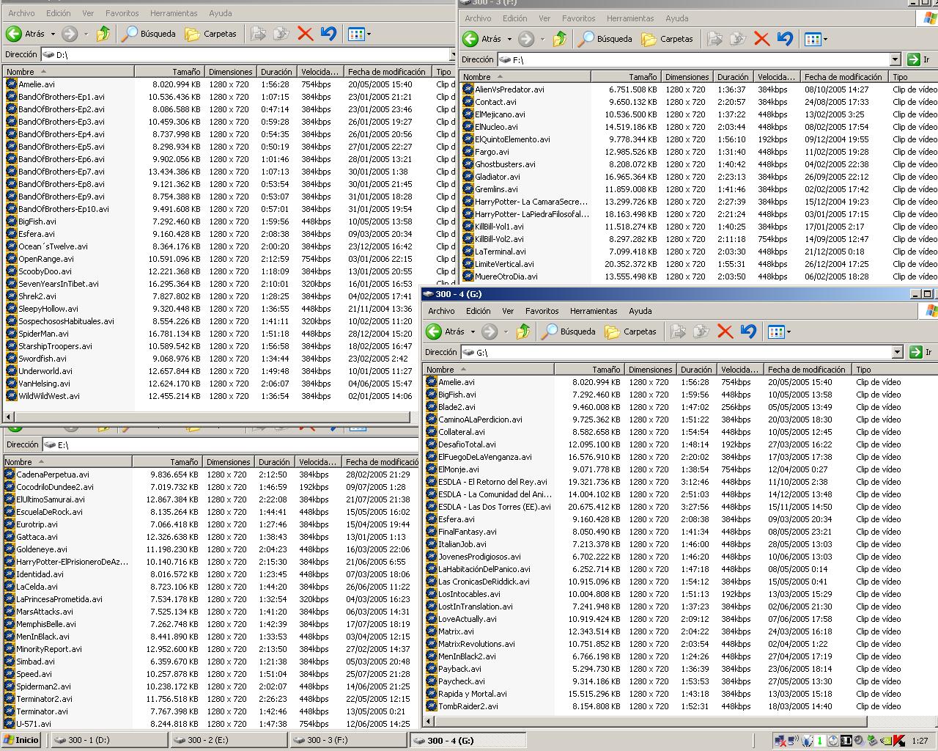Select Gladiator.avi in F: window
Viewport: 938px width, 751px height.
(497, 177)
